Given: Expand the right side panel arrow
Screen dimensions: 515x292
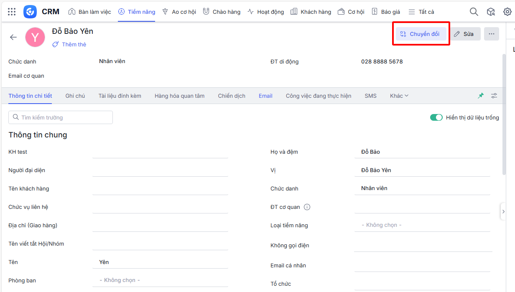Looking at the screenshot, I should (503, 212).
